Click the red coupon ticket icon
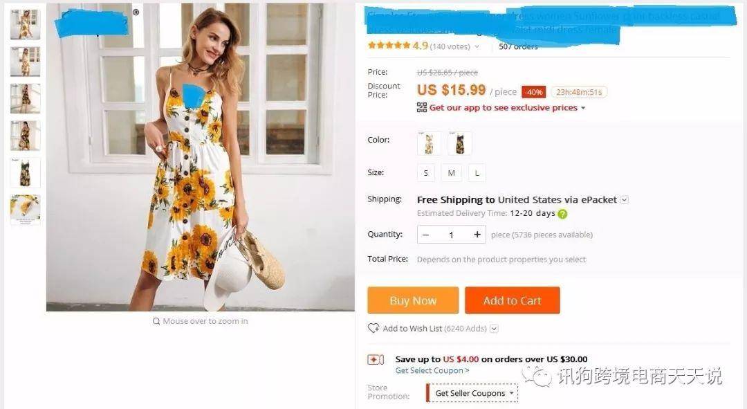Viewport: 747px width, 409px height. click(x=376, y=359)
